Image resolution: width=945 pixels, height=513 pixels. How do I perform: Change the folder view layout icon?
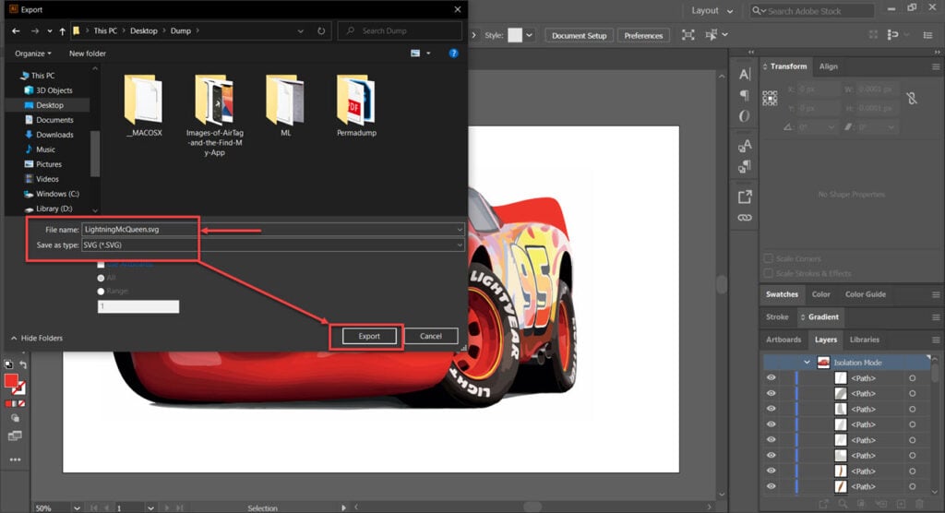(415, 53)
